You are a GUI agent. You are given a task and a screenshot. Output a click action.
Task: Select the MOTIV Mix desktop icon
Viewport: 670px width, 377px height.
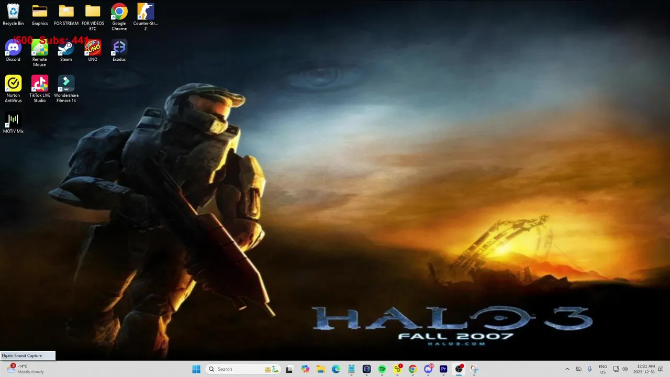pyautogui.click(x=13, y=123)
